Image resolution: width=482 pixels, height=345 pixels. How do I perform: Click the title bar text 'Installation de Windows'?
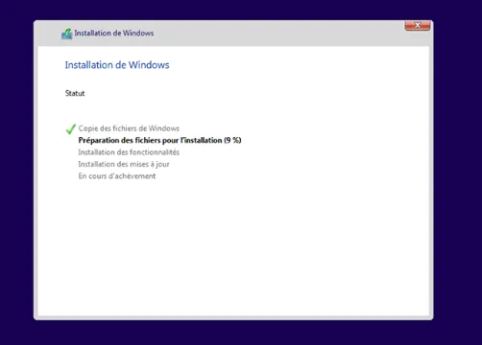114,33
